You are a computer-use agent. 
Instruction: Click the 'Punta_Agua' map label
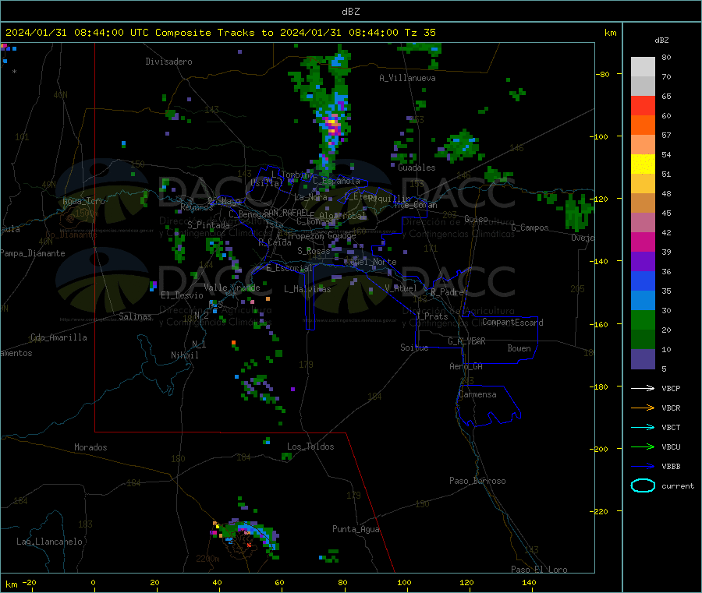(x=356, y=529)
